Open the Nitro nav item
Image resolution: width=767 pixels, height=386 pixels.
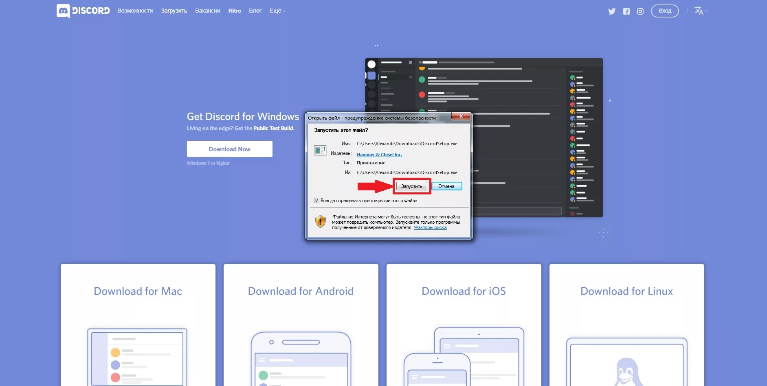235,11
